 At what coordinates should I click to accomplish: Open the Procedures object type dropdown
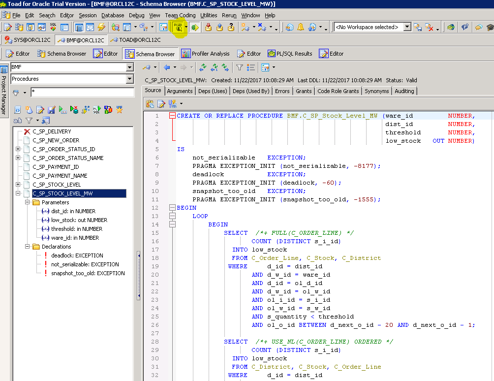coord(129,79)
